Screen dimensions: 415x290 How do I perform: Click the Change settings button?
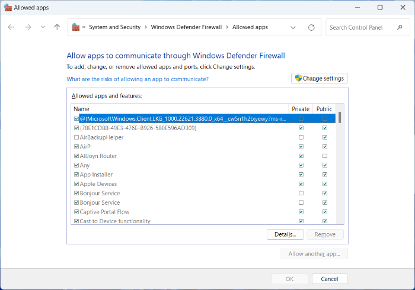pos(320,78)
